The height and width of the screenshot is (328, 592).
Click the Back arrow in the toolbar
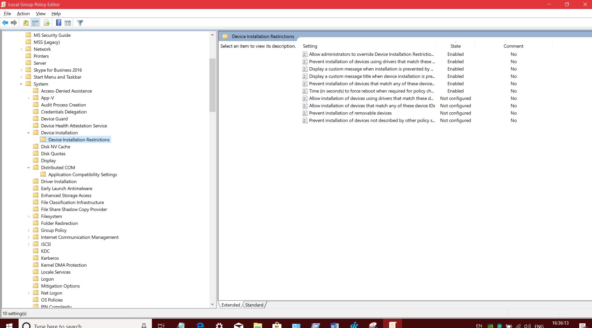tap(5, 23)
